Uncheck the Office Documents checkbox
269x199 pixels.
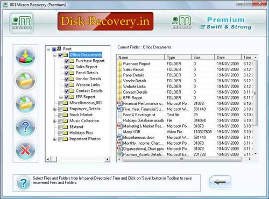coord(60,55)
